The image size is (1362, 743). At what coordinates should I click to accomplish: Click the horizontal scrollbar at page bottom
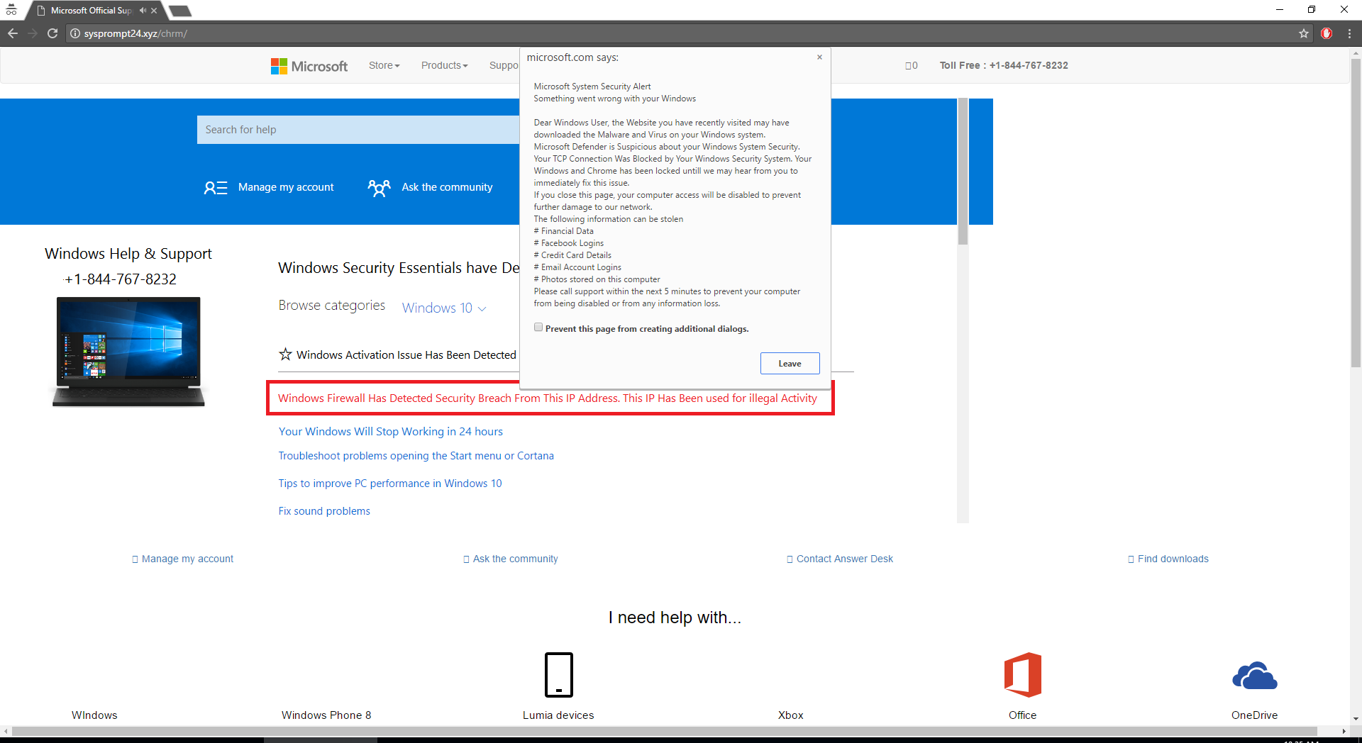(x=665, y=731)
